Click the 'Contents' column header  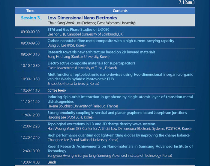(120, 11)
